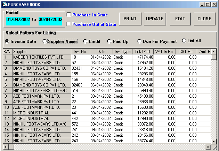
Task: Click the PRINT button
Action: pos(130,19)
